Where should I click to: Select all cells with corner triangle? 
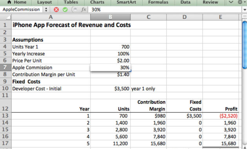coord(5,17)
